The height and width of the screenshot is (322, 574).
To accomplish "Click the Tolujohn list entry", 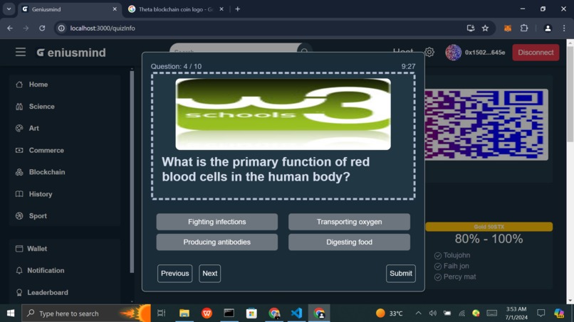I will pyautogui.click(x=456, y=255).
